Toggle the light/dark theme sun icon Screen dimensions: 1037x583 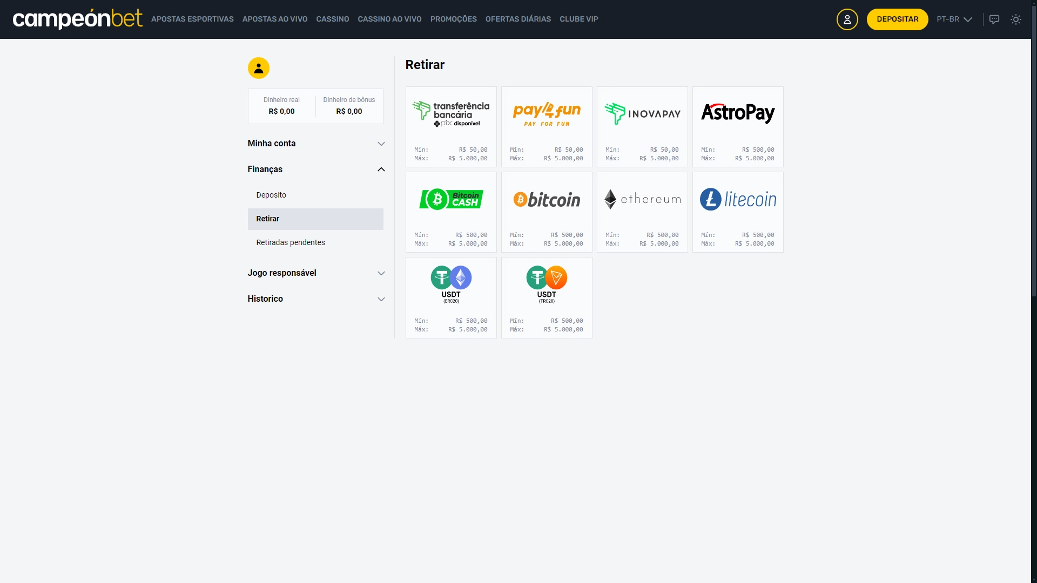point(1015,19)
